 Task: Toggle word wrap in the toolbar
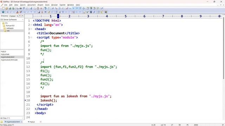[x=73, y=8]
